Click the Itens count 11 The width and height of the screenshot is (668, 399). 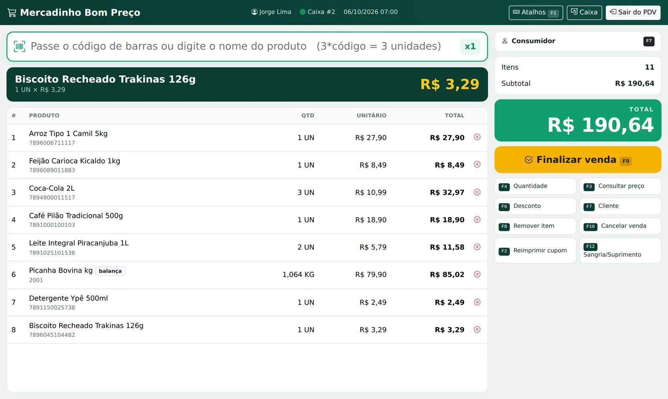(x=650, y=67)
